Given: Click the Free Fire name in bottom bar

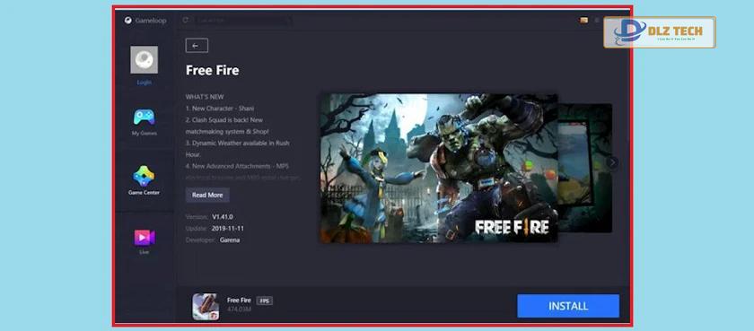Looking at the screenshot, I should pos(239,301).
